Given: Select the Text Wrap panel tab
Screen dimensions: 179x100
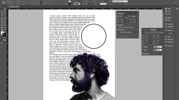Looking at the screenshot, I should pyautogui.click(x=121, y=14).
